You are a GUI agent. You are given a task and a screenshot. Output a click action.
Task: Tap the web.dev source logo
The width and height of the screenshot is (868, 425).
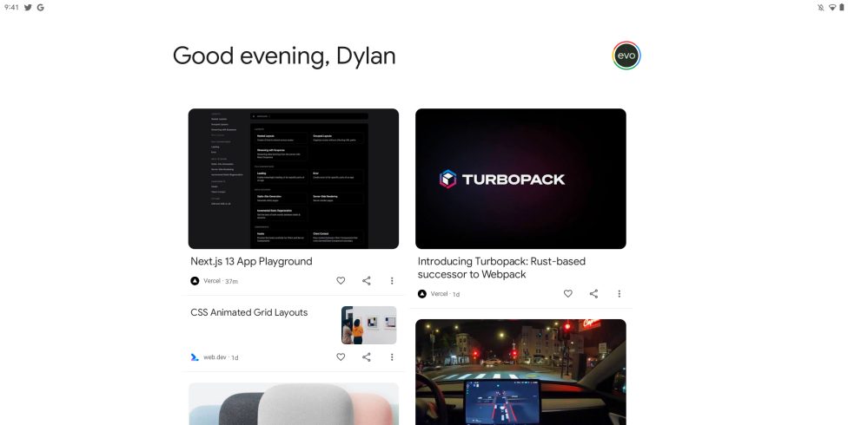[195, 357]
